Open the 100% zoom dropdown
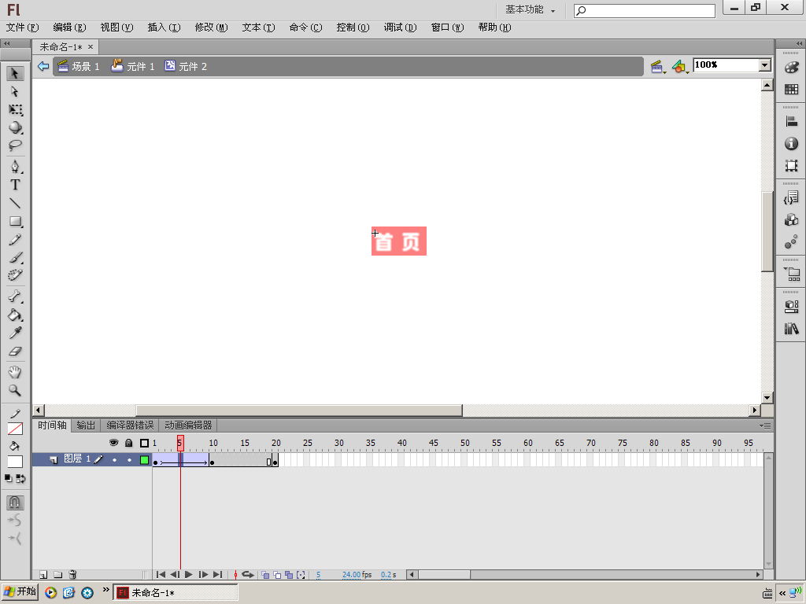Screen dimensions: 806x604 click(765, 65)
